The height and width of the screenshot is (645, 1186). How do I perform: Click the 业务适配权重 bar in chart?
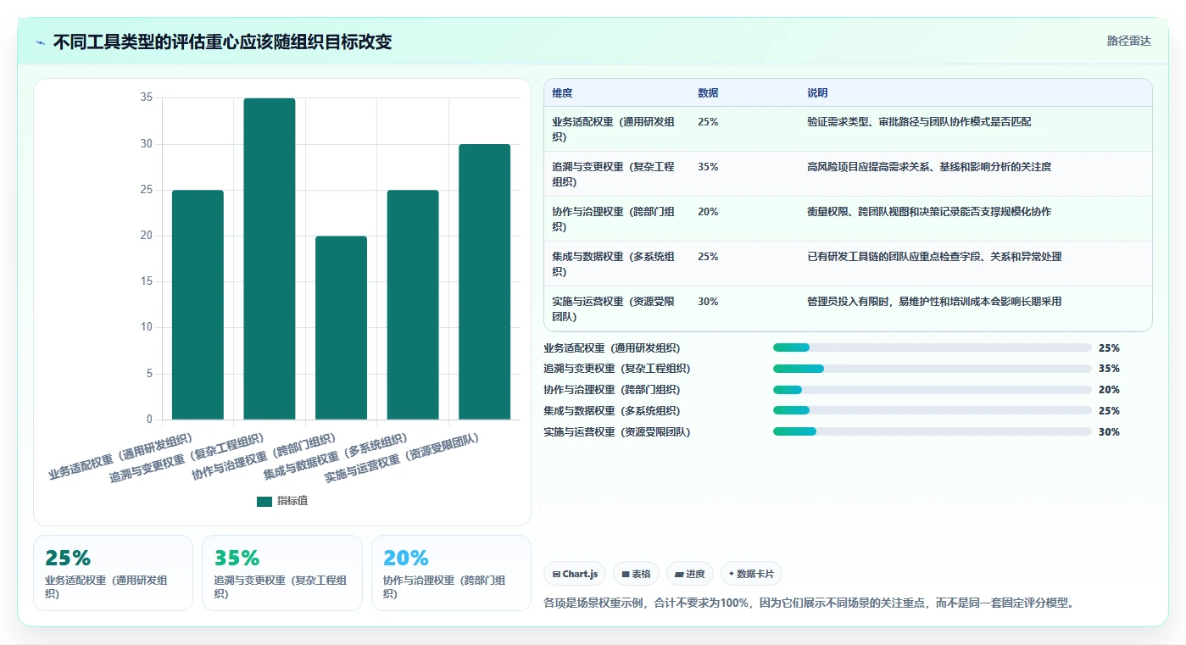tap(198, 305)
